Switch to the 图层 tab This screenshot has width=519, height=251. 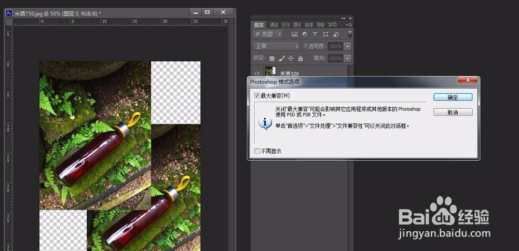point(259,25)
